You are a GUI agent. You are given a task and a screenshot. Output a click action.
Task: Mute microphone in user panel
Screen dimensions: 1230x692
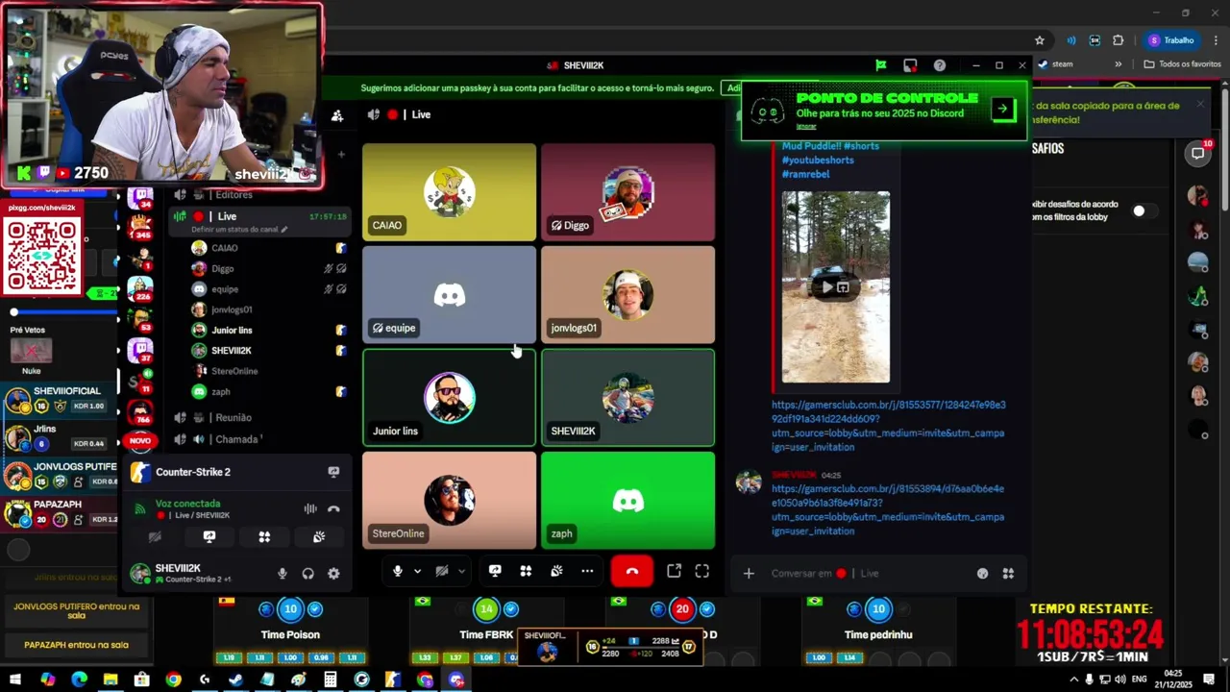coord(282,574)
